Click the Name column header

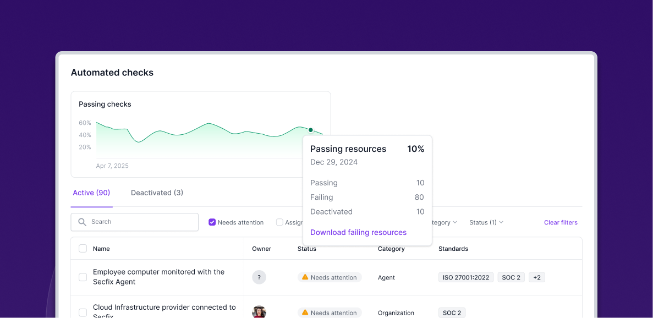click(101, 249)
